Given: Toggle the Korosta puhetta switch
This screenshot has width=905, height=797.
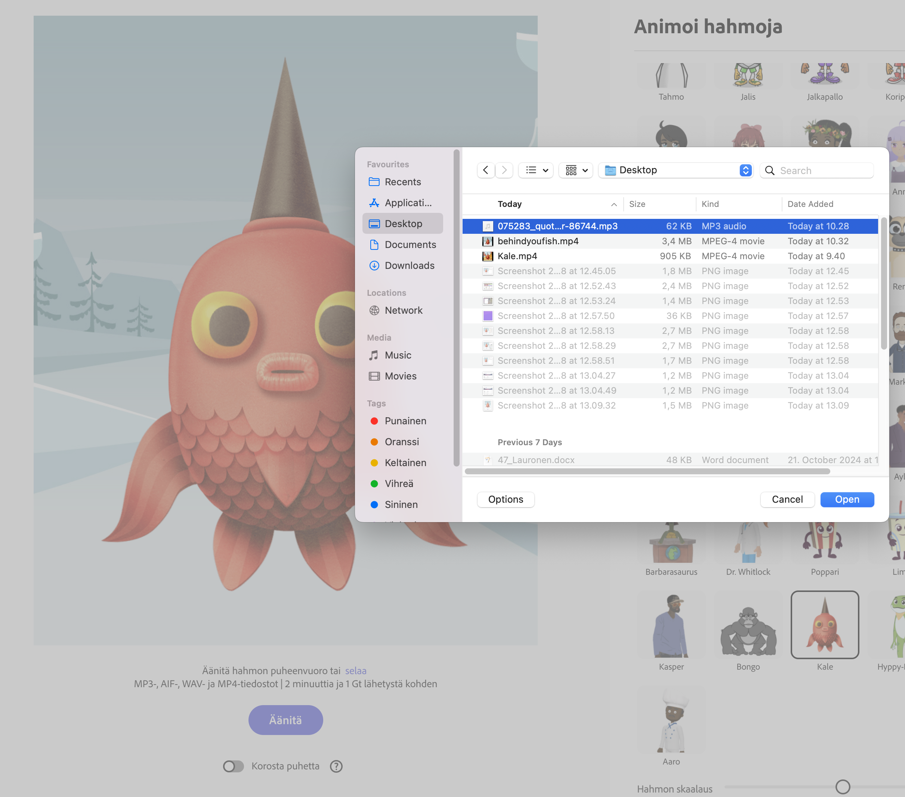Looking at the screenshot, I should pos(233,766).
